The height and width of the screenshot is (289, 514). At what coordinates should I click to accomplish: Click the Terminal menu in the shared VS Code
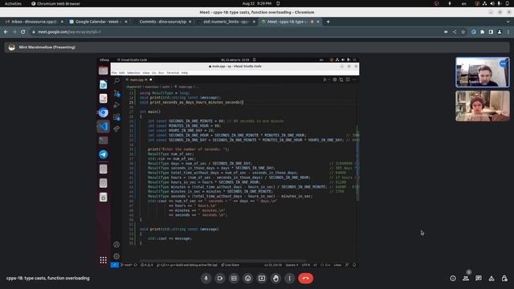click(173, 73)
